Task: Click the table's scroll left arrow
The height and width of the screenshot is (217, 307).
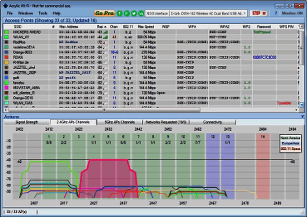Action: pyautogui.click(x=5, y=110)
